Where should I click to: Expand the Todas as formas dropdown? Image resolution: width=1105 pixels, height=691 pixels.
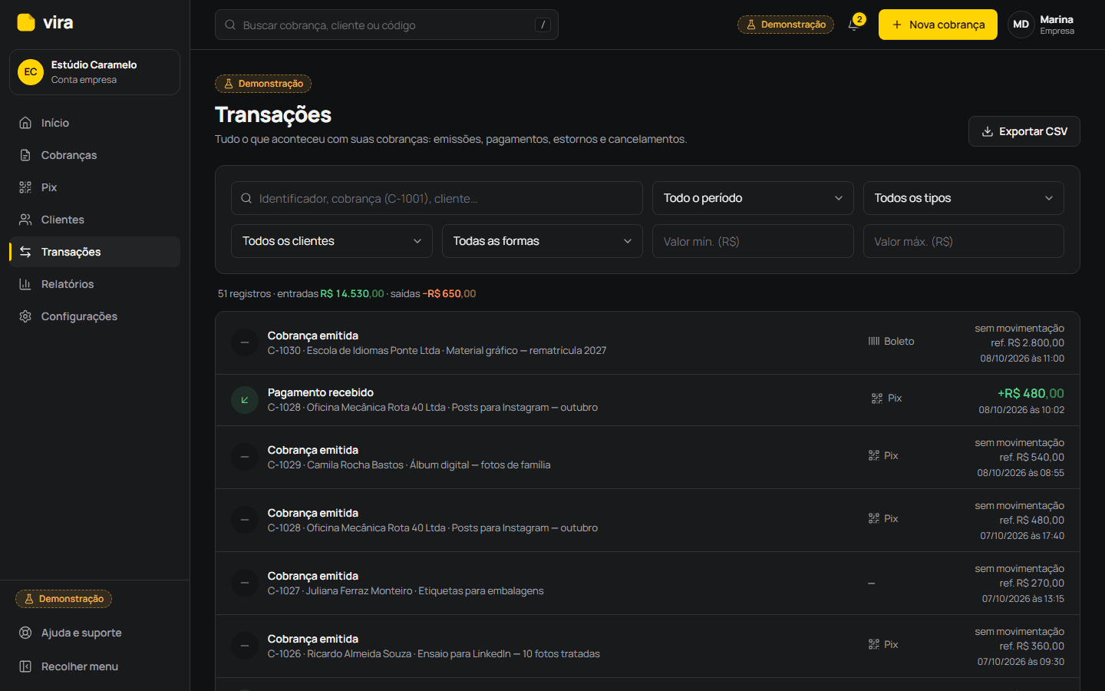click(x=543, y=241)
